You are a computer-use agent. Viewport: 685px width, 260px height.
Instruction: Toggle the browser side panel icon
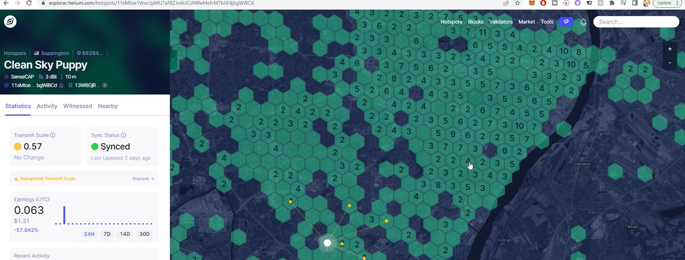(x=634, y=3)
